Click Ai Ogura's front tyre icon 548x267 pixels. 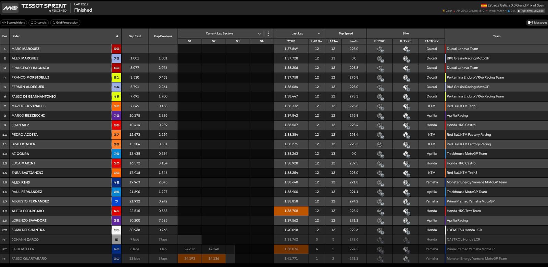(380, 154)
